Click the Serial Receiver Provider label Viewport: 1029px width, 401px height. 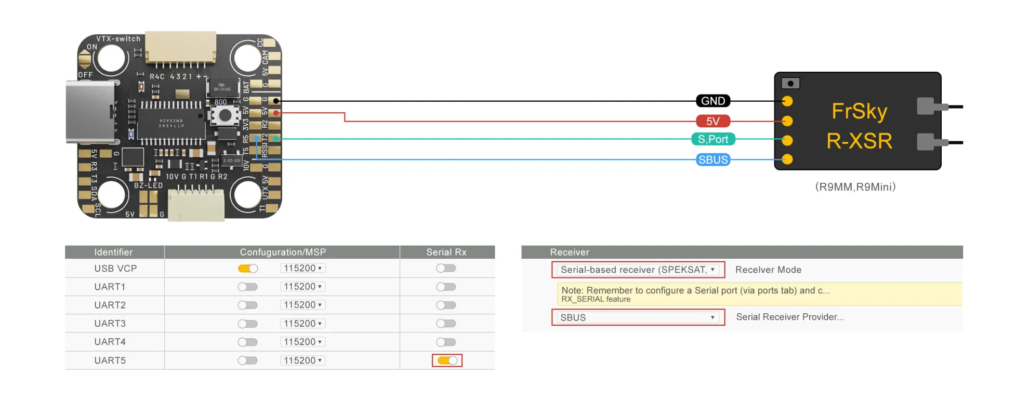(790, 317)
